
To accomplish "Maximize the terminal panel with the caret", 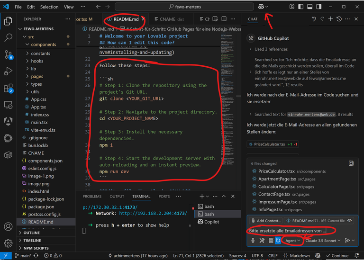I will (224, 197).
